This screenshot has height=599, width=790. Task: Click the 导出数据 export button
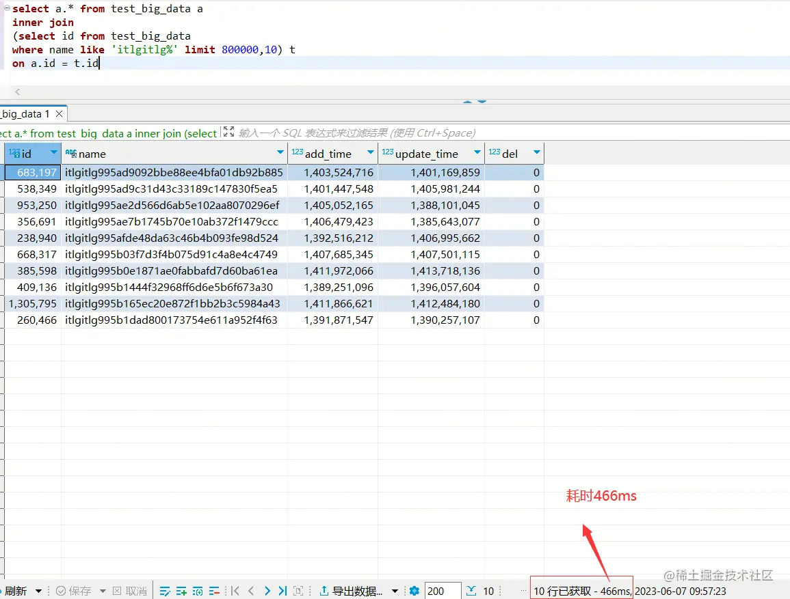[351, 591]
